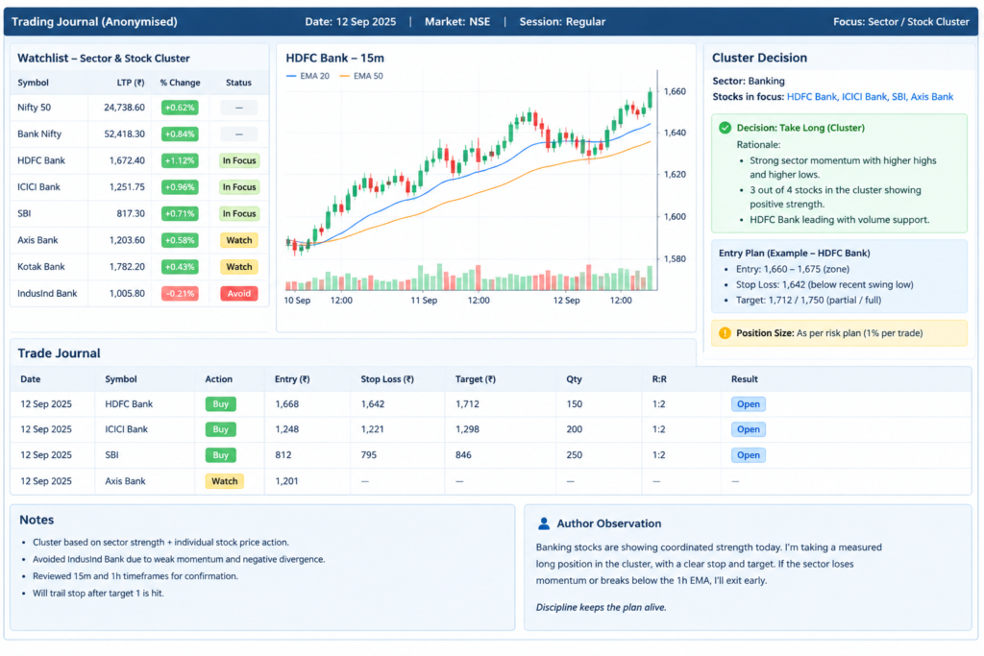Click IndusInd Bank -0.21% change badge
Screen dimensions: 984x656
[x=180, y=294]
